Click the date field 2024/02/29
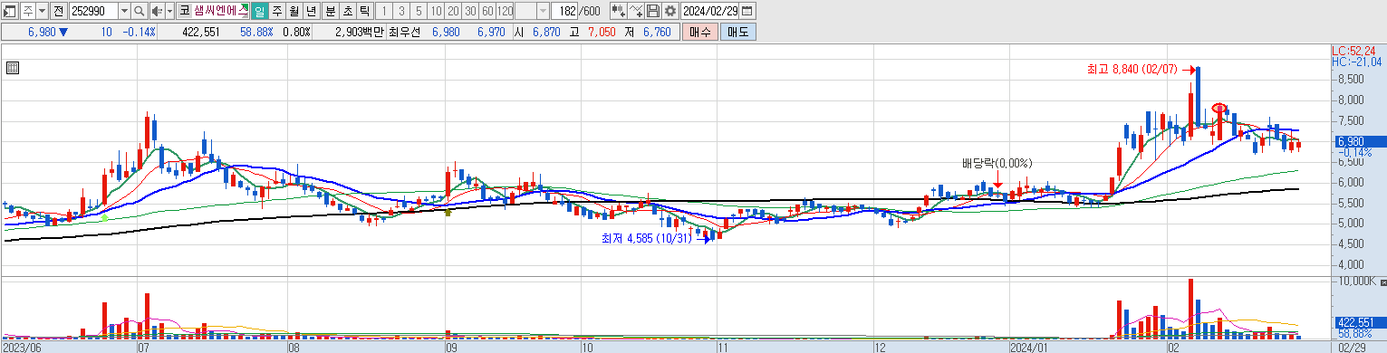 pos(710,11)
